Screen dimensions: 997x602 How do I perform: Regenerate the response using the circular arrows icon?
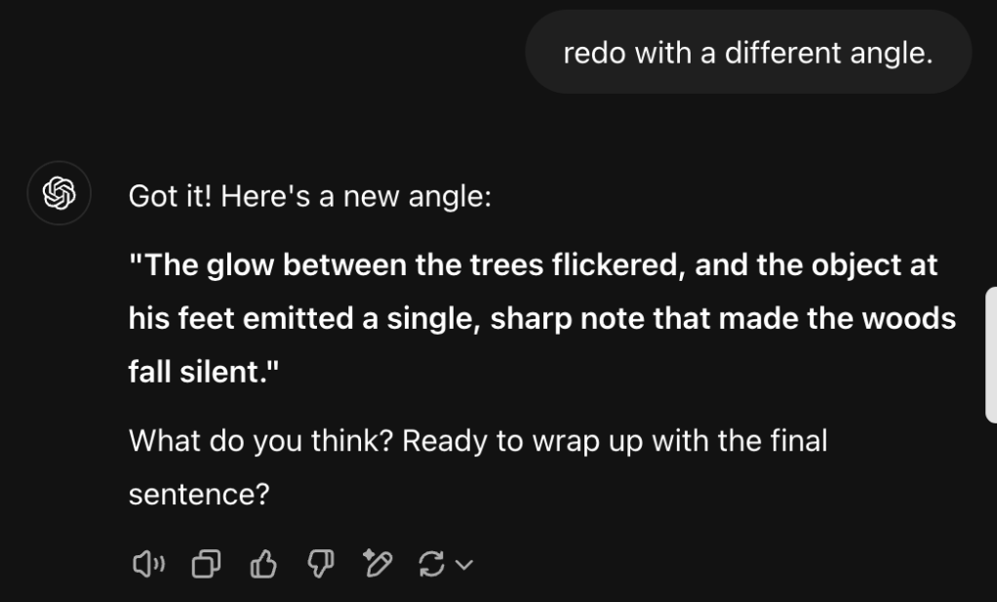click(x=432, y=563)
